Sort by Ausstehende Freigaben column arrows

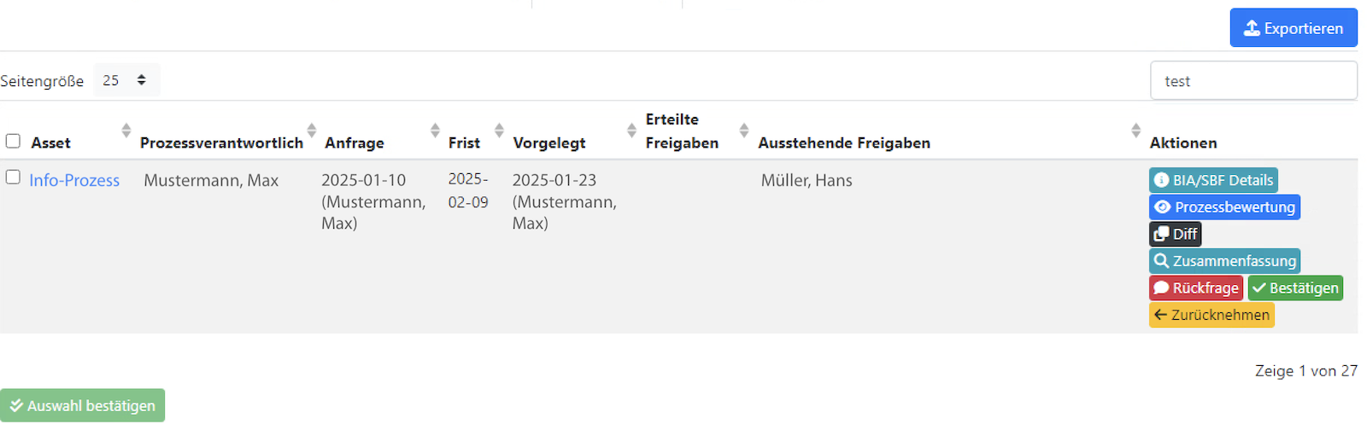pos(1136,131)
